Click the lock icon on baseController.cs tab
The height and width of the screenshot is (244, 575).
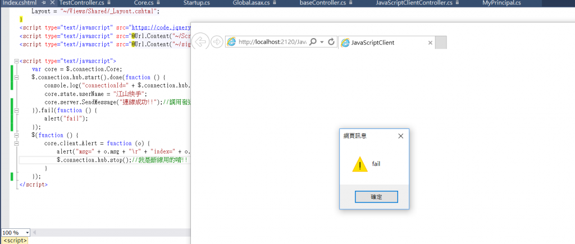tap(352, 3)
